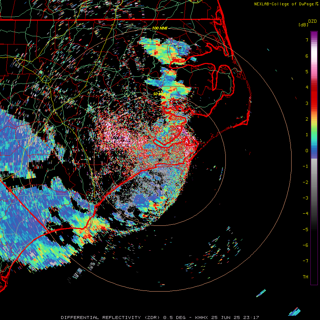Select the -7 value on color scale
Image resolution: width=320 pixels, height=320 pixels.
pyautogui.click(x=305, y=261)
